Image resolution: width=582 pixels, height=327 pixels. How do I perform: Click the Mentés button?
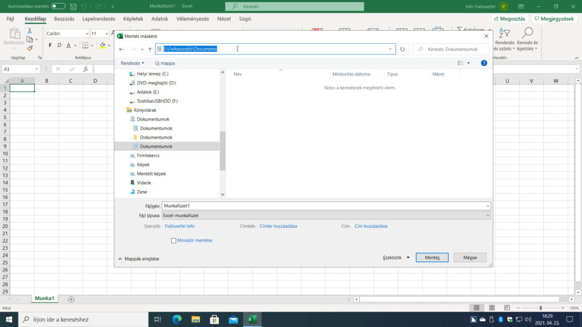click(x=432, y=257)
